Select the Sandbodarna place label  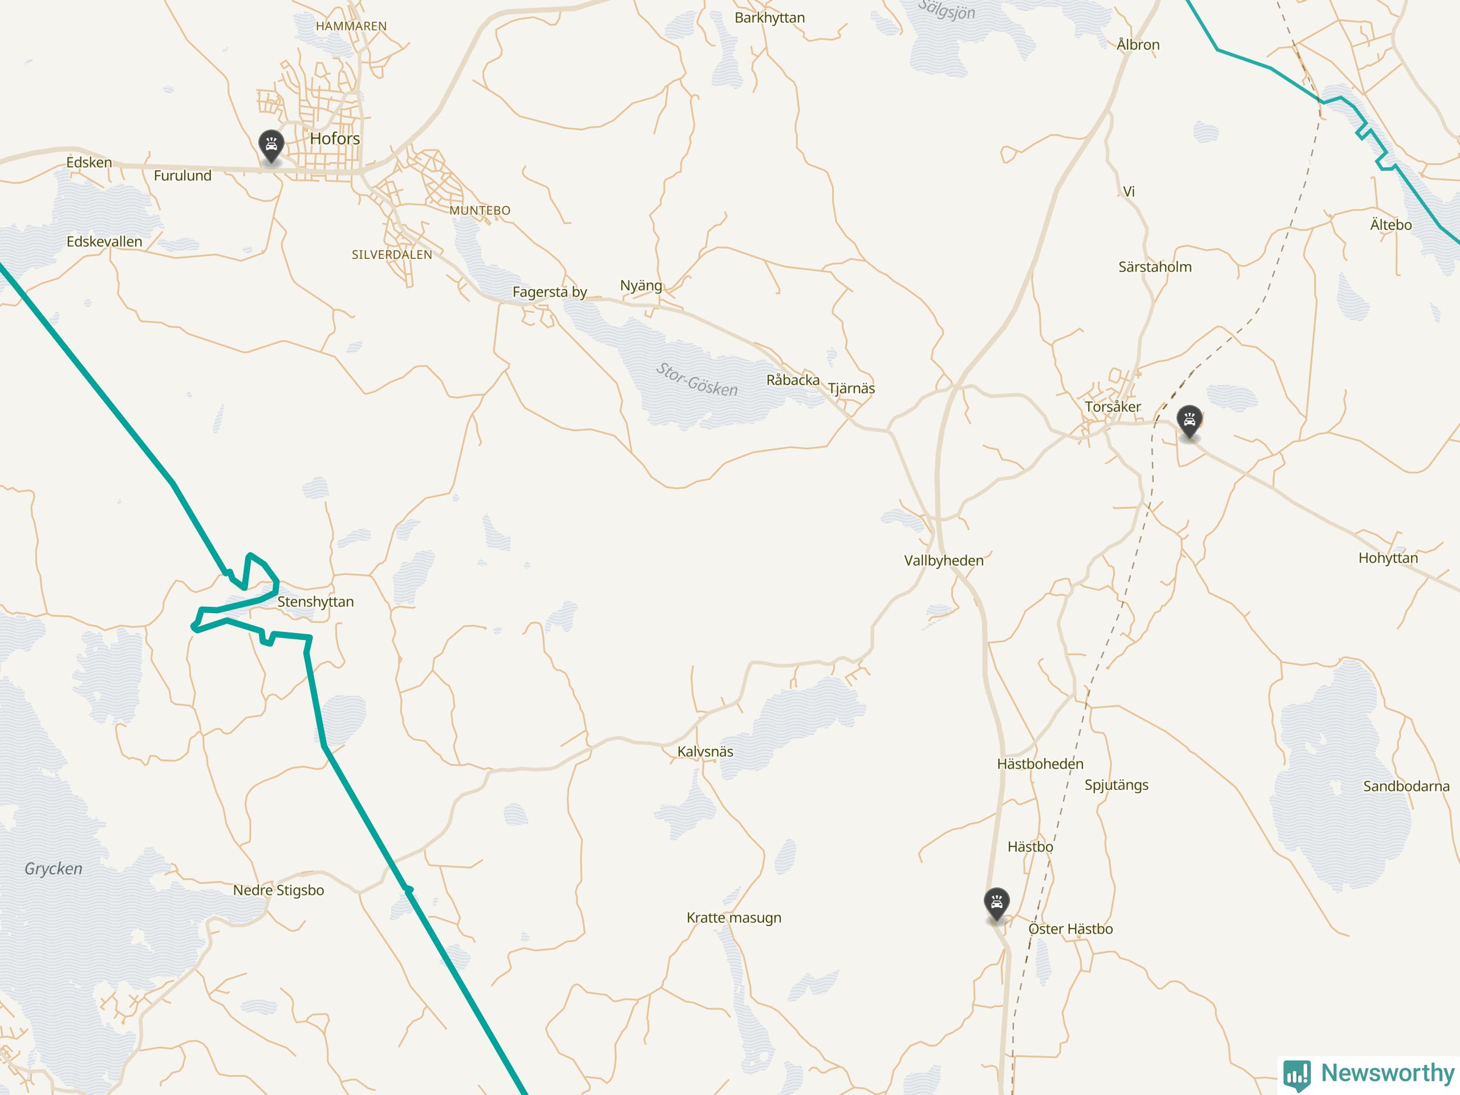tap(1406, 786)
